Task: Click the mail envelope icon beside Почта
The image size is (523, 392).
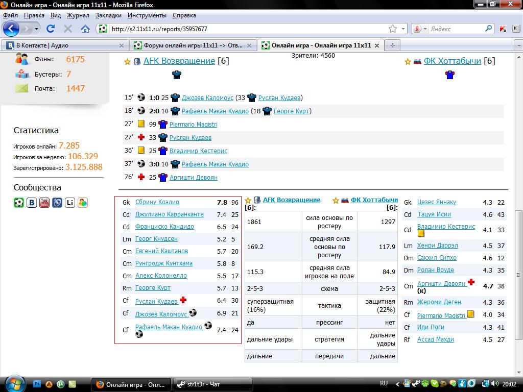Action: coord(21,88)
